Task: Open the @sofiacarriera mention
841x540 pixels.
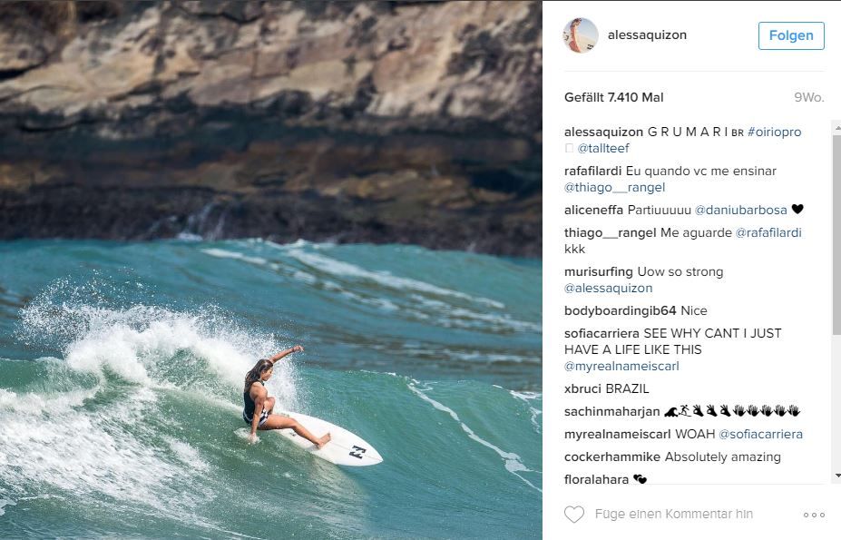Action: click(x=760, y=434)
